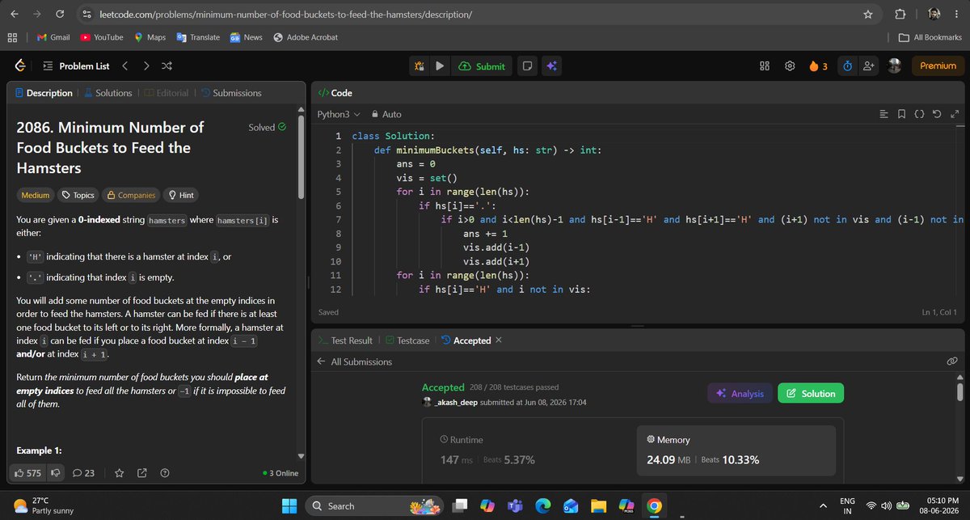Go to previous problem arrow
This screenshot has height=520, width=970.
pyautogui.click(x=125, y=66)
